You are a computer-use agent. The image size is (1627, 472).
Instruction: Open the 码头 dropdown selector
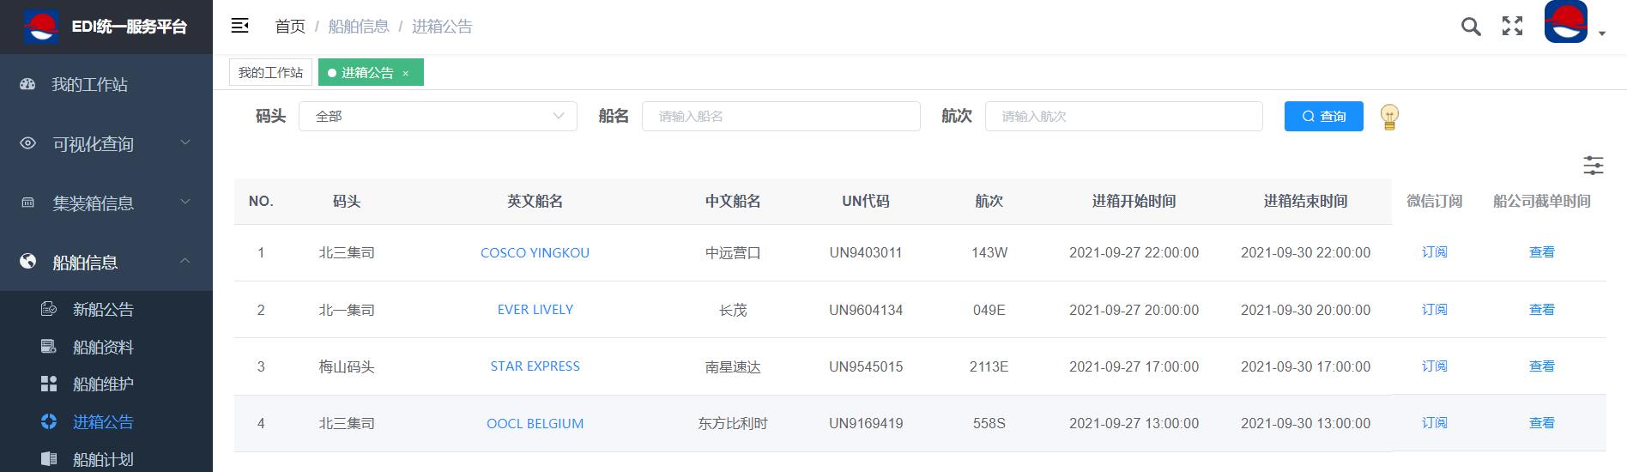438,116
